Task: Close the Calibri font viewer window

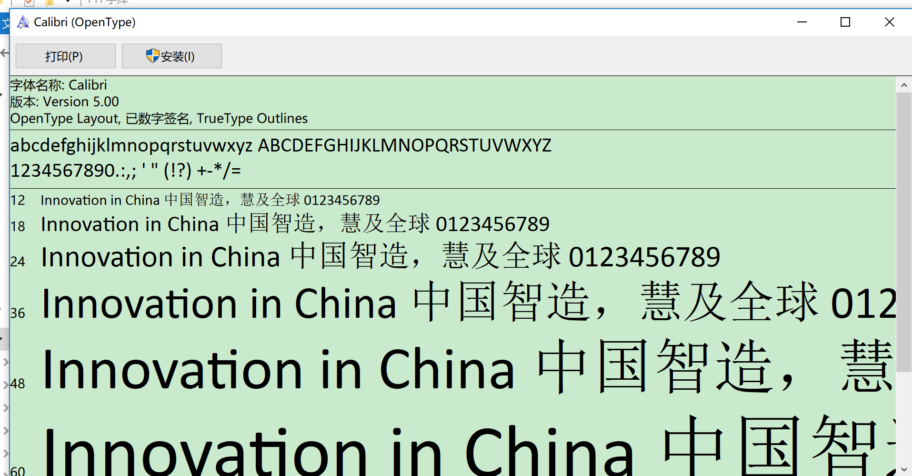Action: click(889, 22)
